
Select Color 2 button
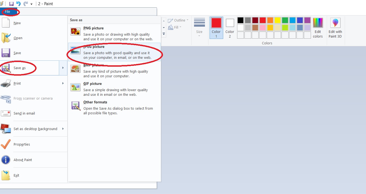pos(230,28)
